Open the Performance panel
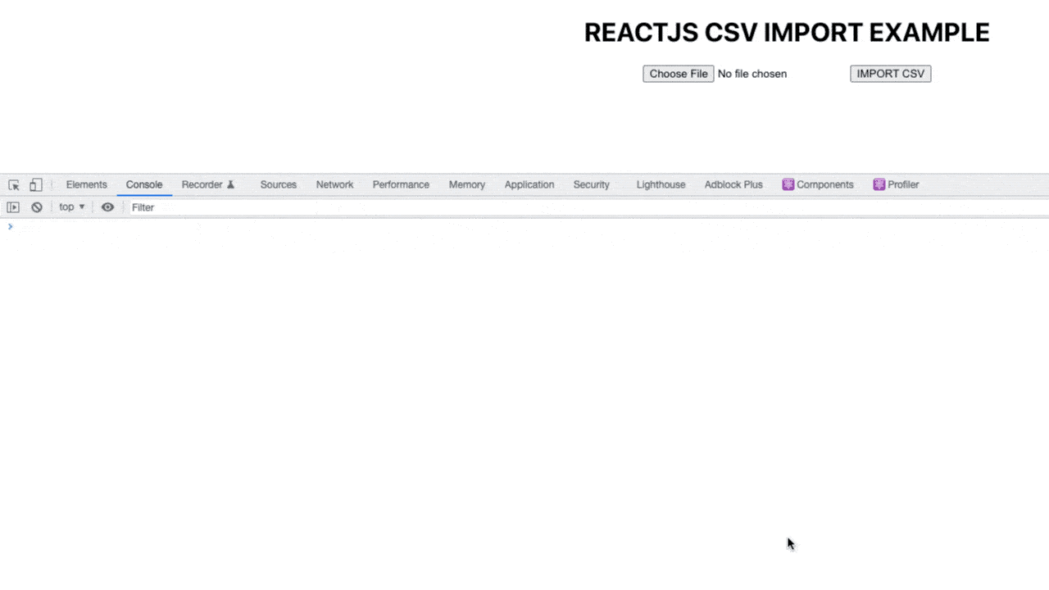Image resolution: width=1049 pixels, height=590 pixels. pos(401,184)
